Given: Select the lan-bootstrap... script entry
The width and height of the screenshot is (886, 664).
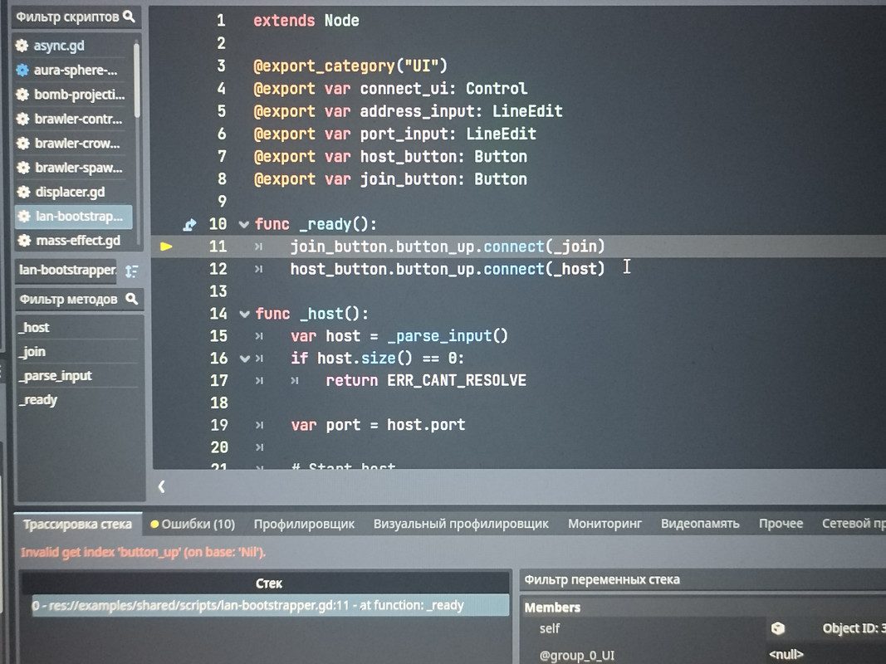Looking at the screenshot, I should [73, 217].
